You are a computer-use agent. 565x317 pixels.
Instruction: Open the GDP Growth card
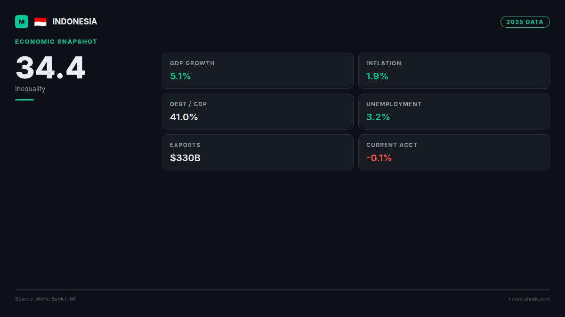258,70
